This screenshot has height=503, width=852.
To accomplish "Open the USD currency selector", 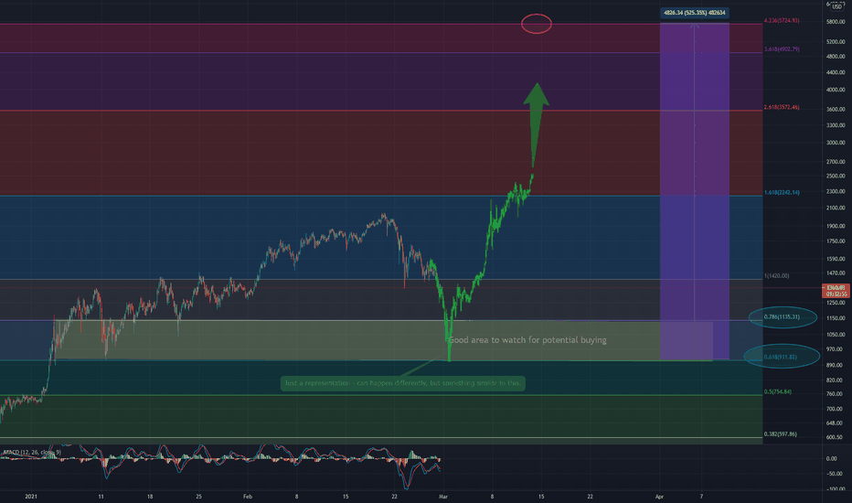I will [836, 6].
